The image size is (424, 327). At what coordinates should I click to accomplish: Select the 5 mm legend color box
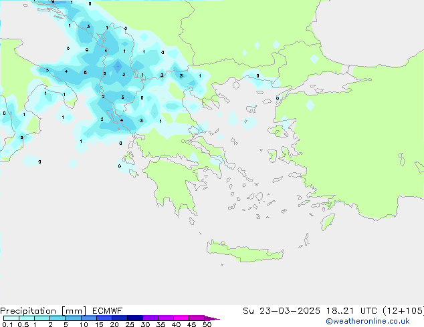(x=73, y=318)
